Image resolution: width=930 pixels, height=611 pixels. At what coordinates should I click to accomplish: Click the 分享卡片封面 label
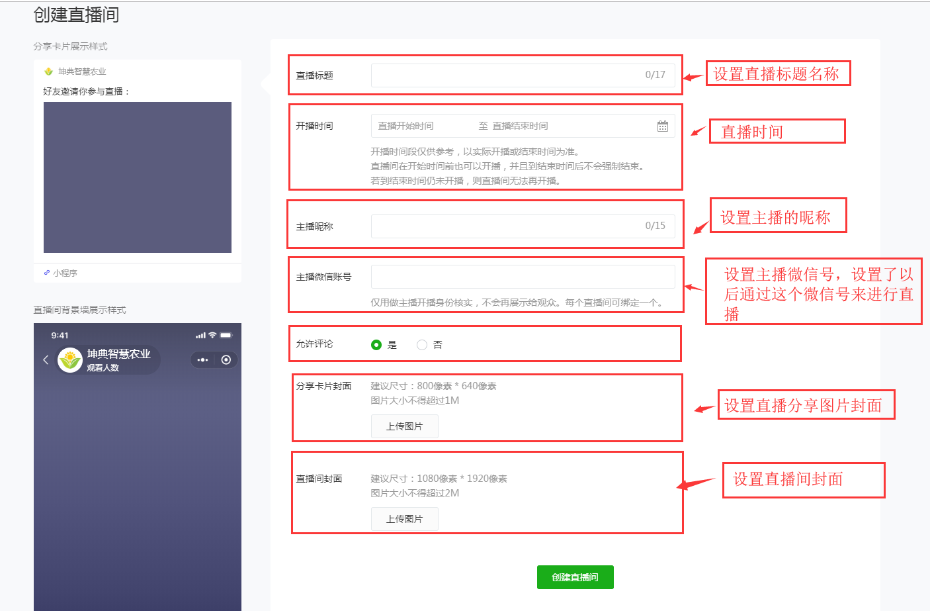click(x=323, y=386)
